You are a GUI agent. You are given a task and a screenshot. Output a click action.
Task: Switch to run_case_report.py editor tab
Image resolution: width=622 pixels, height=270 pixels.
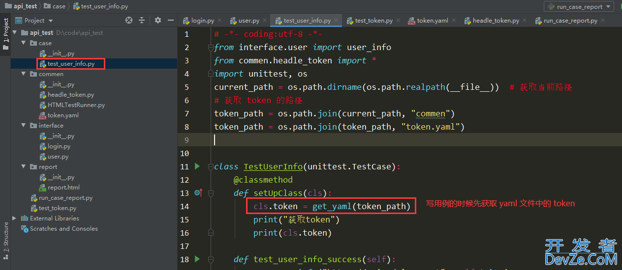click(570, 21)
